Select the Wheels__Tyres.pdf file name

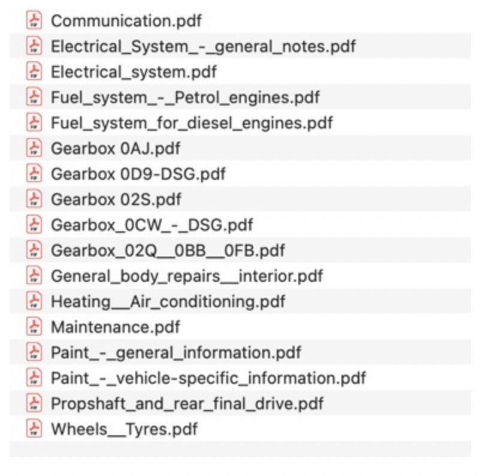tap(124, 429)
